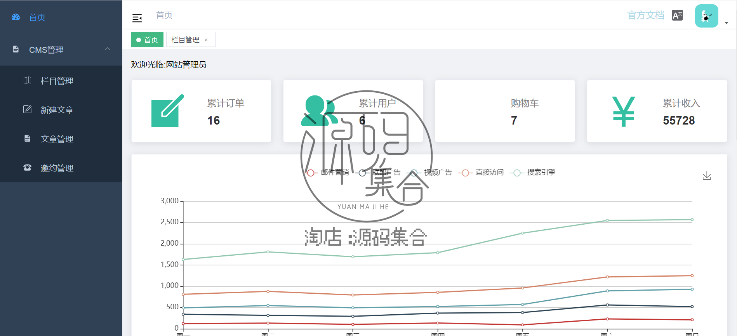This screenshot has height=336, width=737.
Task: Toggle the 搜索引擎 legend series
Action: [x=533, y=172]
